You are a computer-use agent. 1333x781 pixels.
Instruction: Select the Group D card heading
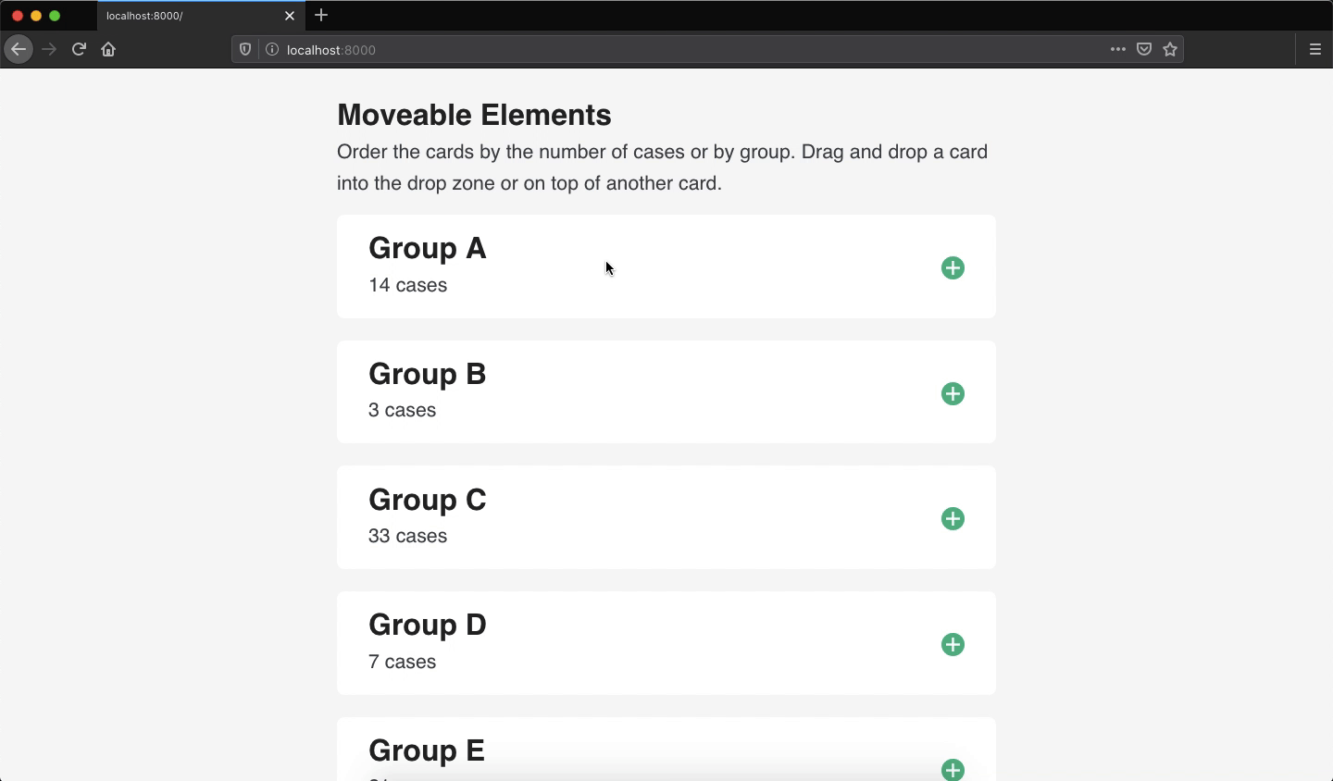[x=428, y=625]
